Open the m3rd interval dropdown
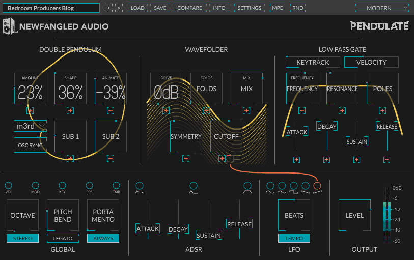Viewport: 414px width, 260px height. pyautogui.click(x=30, y=126)
